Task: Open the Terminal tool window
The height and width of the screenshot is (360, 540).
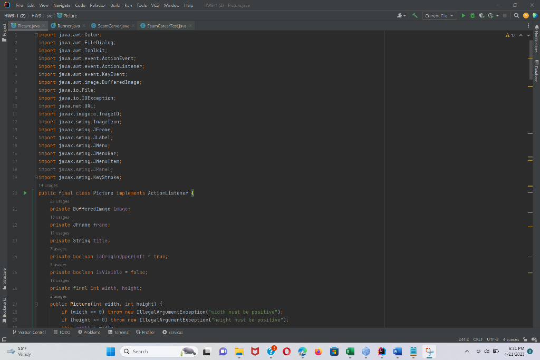Action: pyautogui.click(x=119, y=332)
